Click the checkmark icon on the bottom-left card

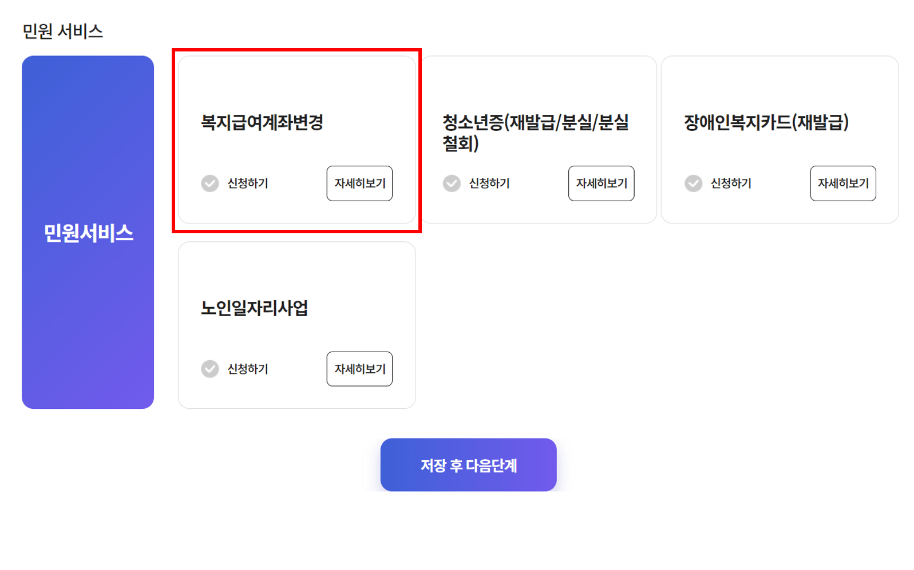210,369
